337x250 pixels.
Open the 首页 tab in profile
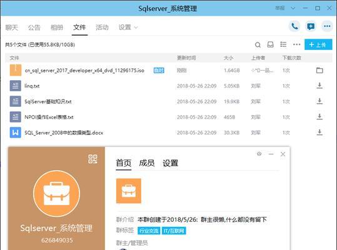(x=124, y=163)
